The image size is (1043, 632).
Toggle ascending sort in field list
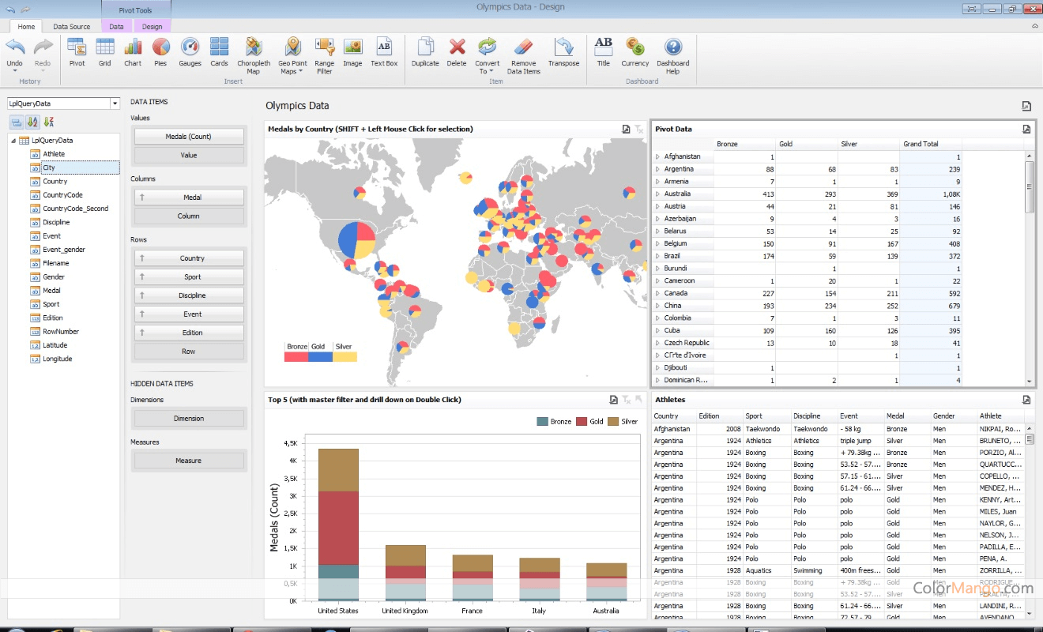(32, 122)
